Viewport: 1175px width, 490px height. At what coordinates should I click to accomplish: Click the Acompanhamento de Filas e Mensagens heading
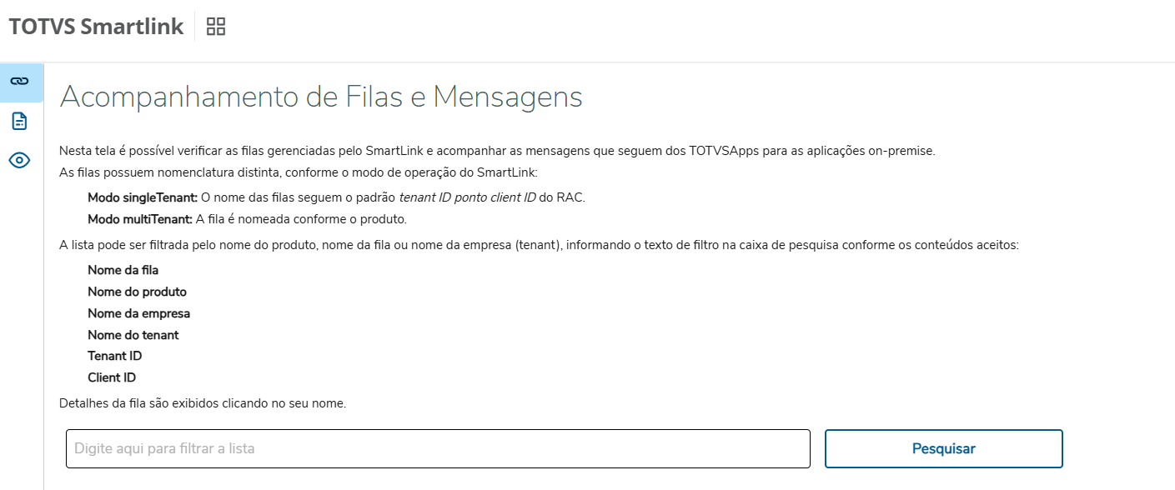tap(321, 97)
